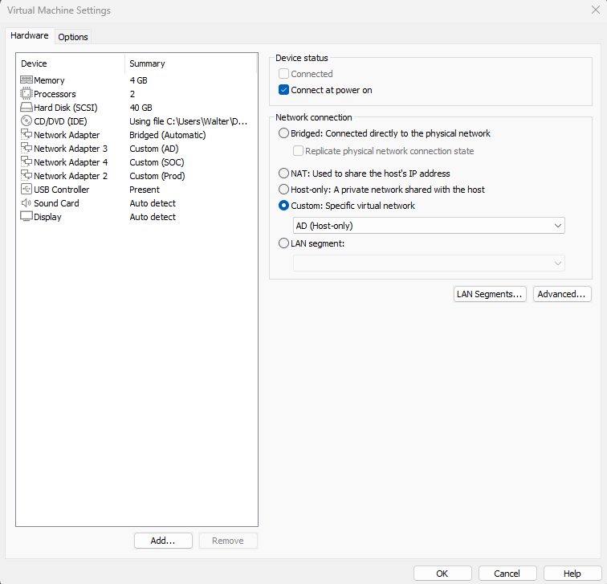This screenshot has width=607, height=584.
Task: Click the Advanced button
Action: click(562, 294)
